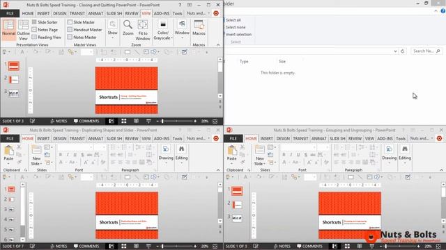Open FILE tab in top-left PowerPoint window
Viewport: 446px width, 250px height.
10,13
